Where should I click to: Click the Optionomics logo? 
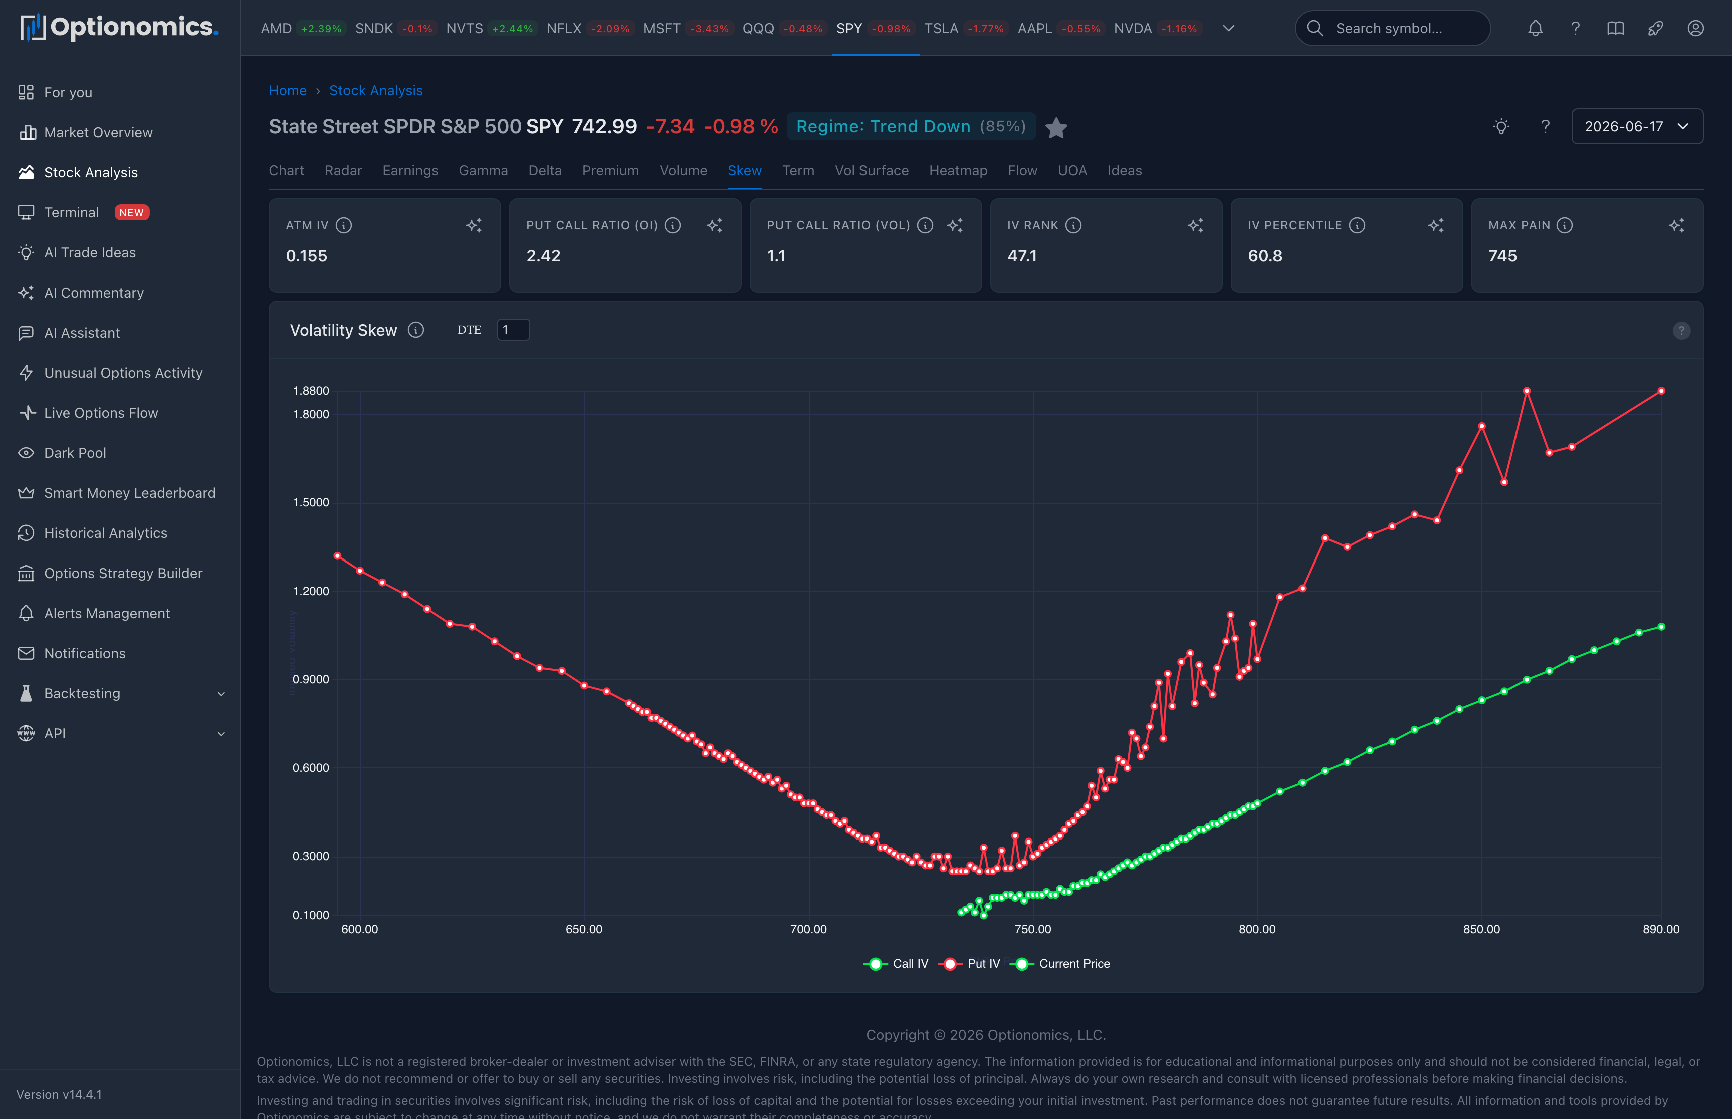pos(120,27)
